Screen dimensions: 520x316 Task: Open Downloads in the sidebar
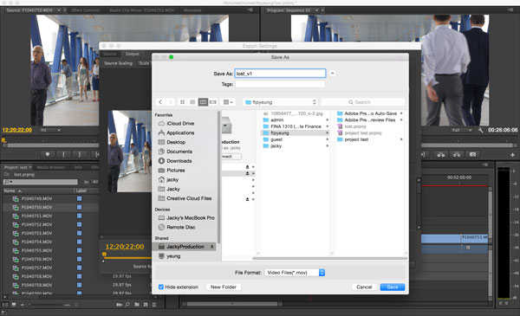coord(175,161)
